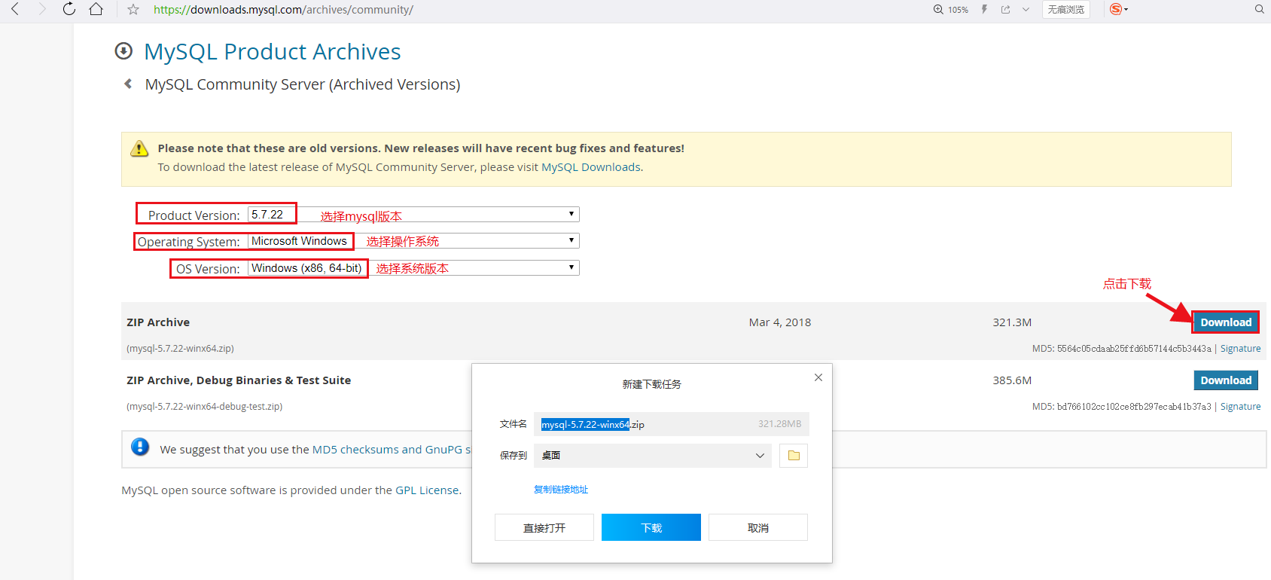Click the search magnifier at top right
1271x580 pixels.
1260,9
